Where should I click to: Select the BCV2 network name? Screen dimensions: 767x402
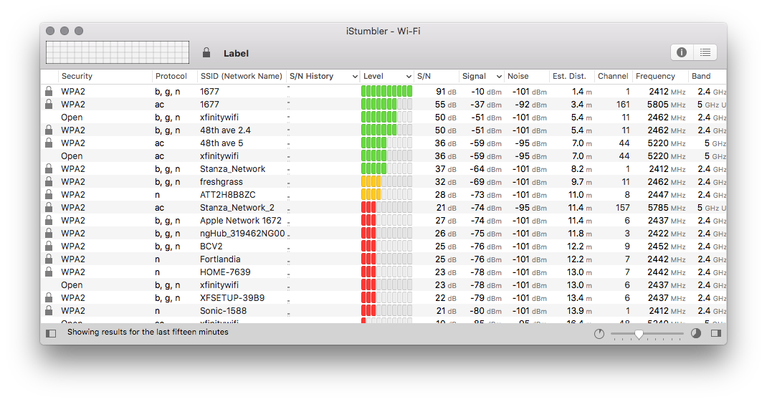click(x=211, y=247)
